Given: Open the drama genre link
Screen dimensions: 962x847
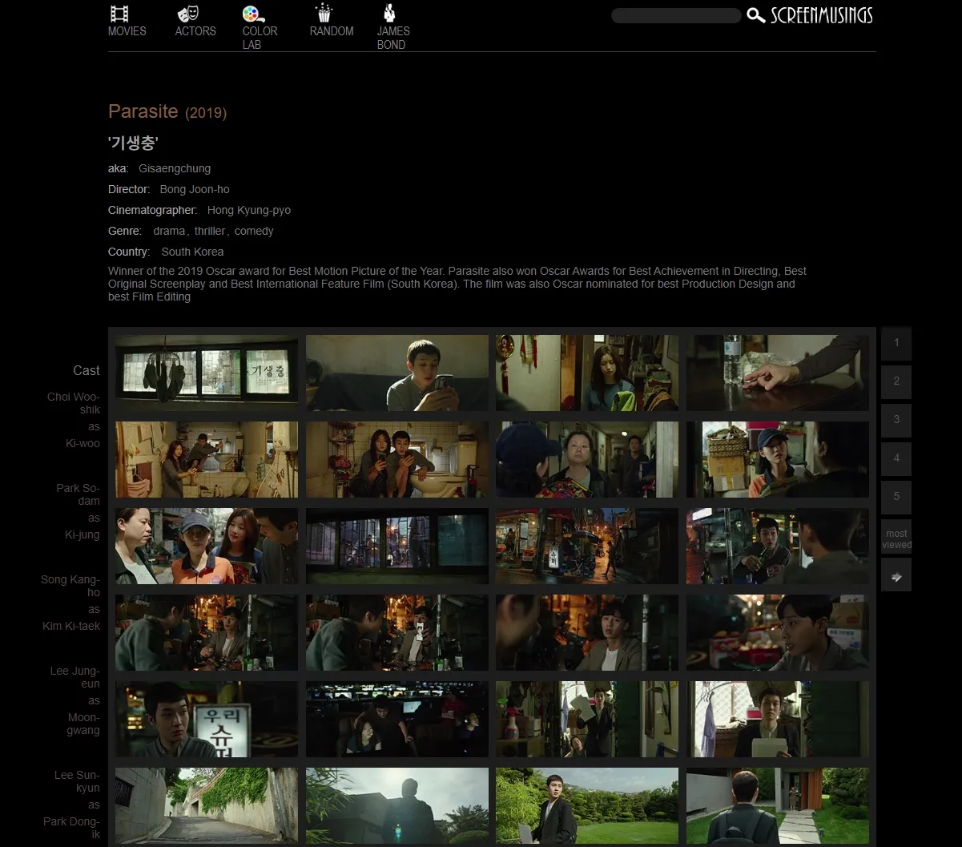Looking at the screenshot, I should tap(169, 231).
